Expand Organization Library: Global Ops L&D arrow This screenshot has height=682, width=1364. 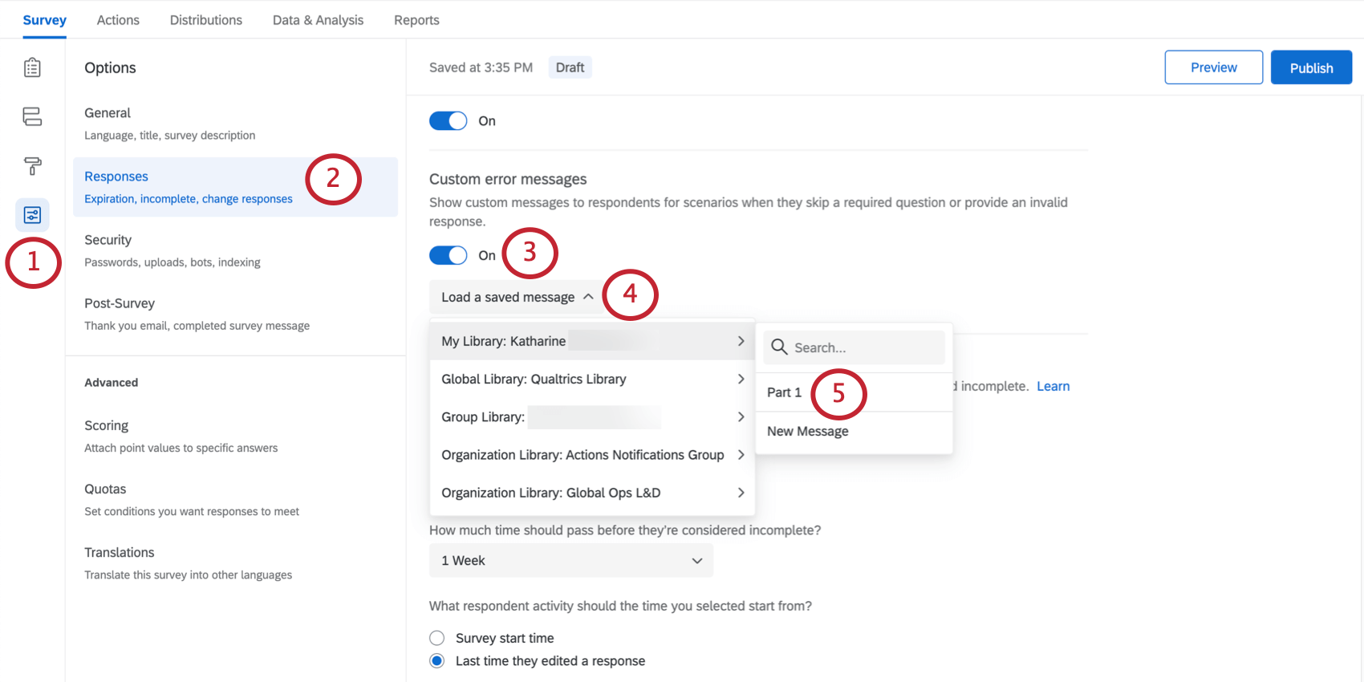[741, 493]
